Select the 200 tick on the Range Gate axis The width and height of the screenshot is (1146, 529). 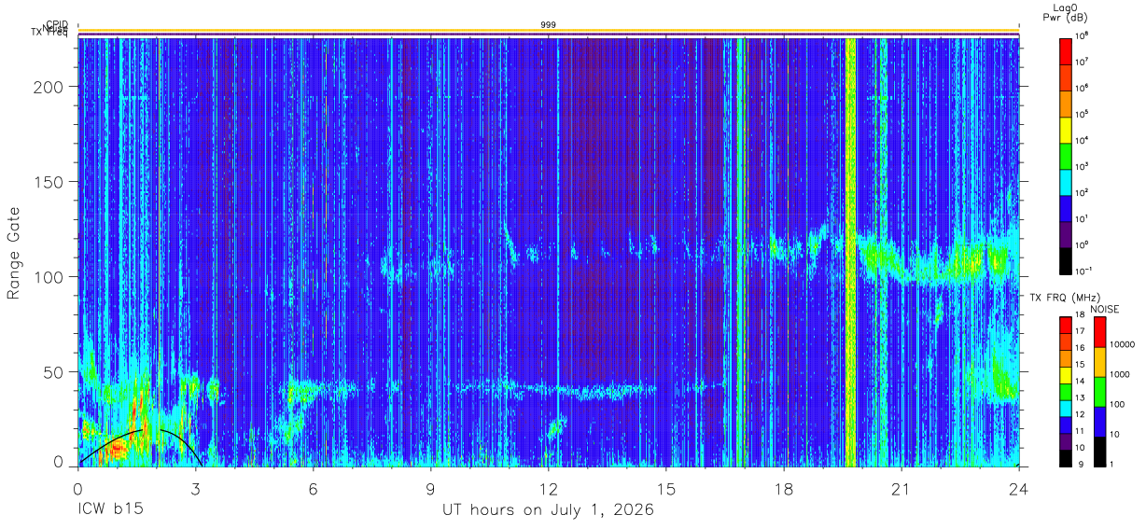click(x=50, y=87)
